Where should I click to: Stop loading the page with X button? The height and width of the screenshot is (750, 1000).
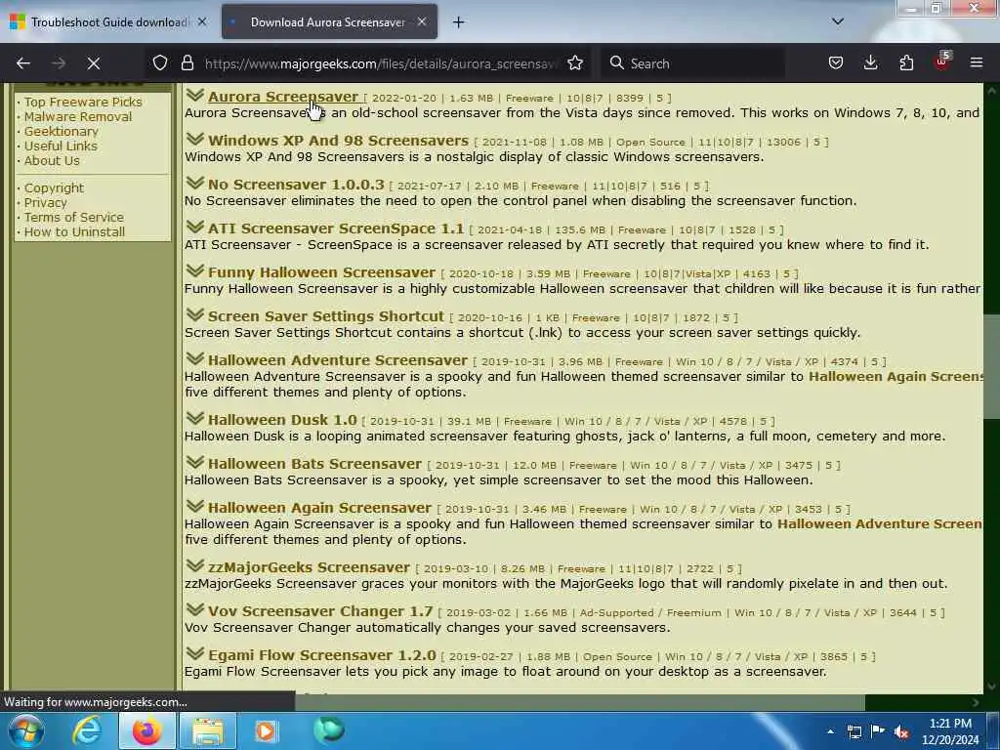coord(94,63)
